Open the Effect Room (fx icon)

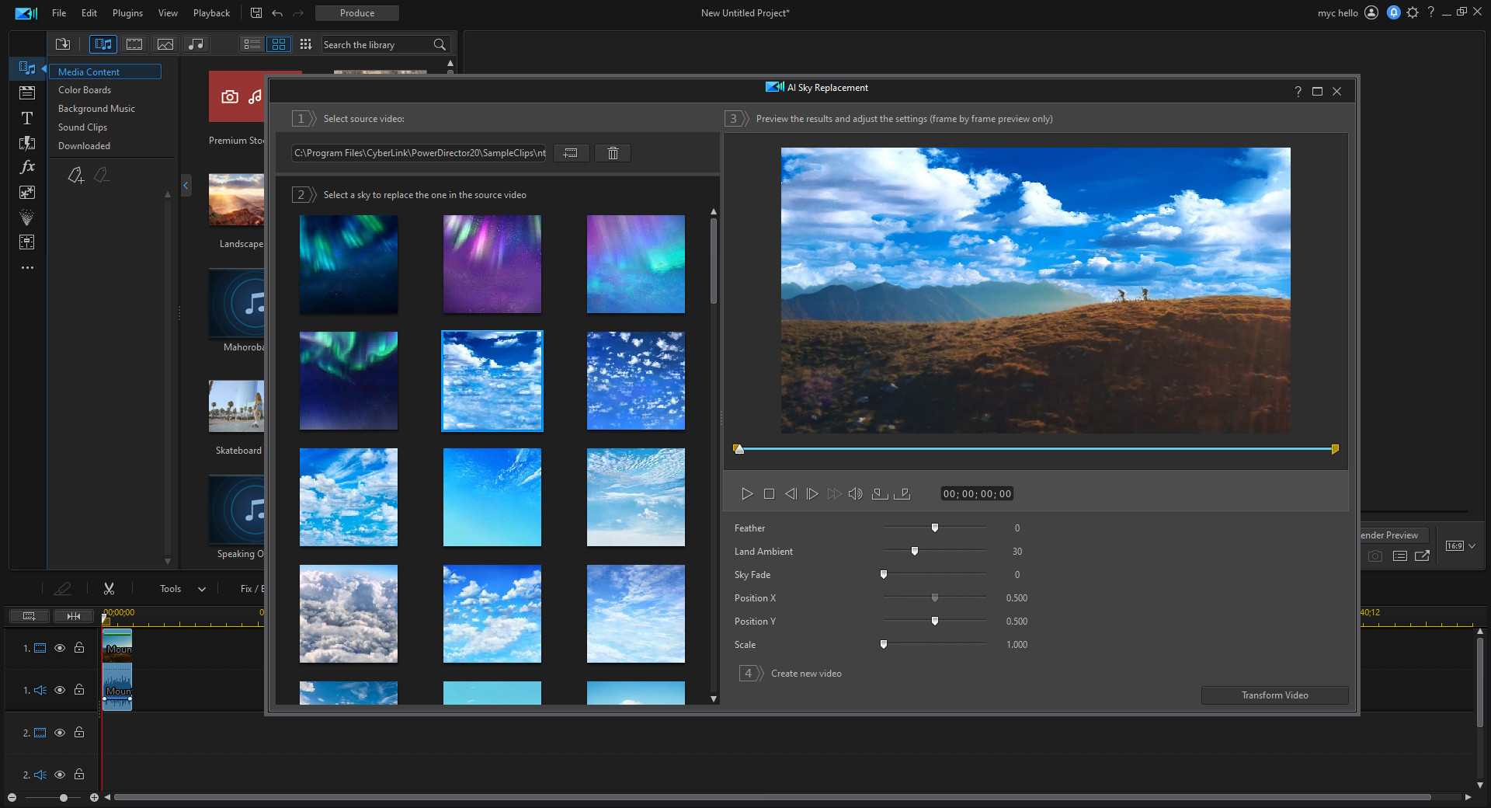click(x=27, y=166)
